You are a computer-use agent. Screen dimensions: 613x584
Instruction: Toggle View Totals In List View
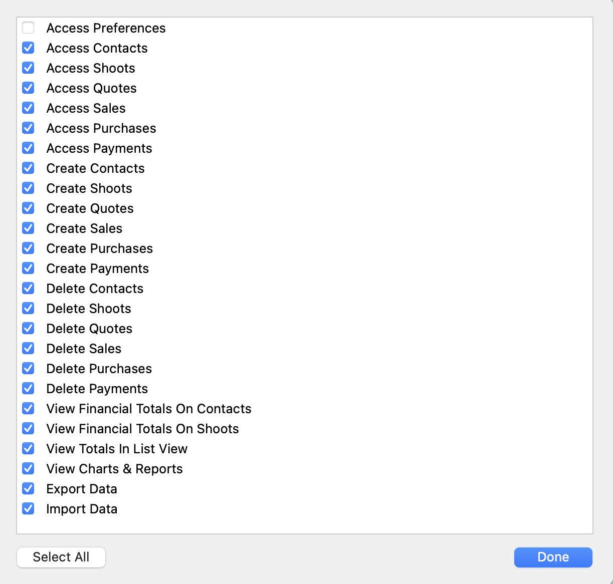point(29,449)
